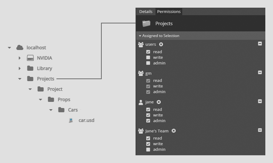The width and height of the screenshot is (273, 163).
Task: Remove the users group via x icon
Action: click(x=161, y=44)
